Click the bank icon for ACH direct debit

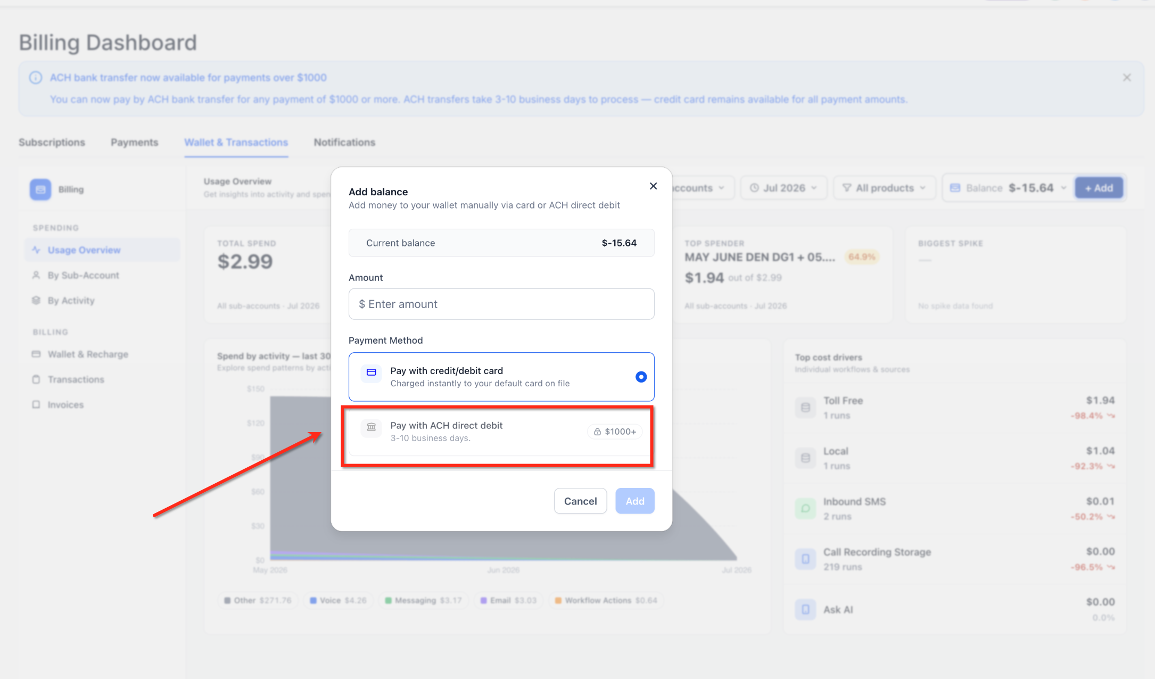(372, 427)
